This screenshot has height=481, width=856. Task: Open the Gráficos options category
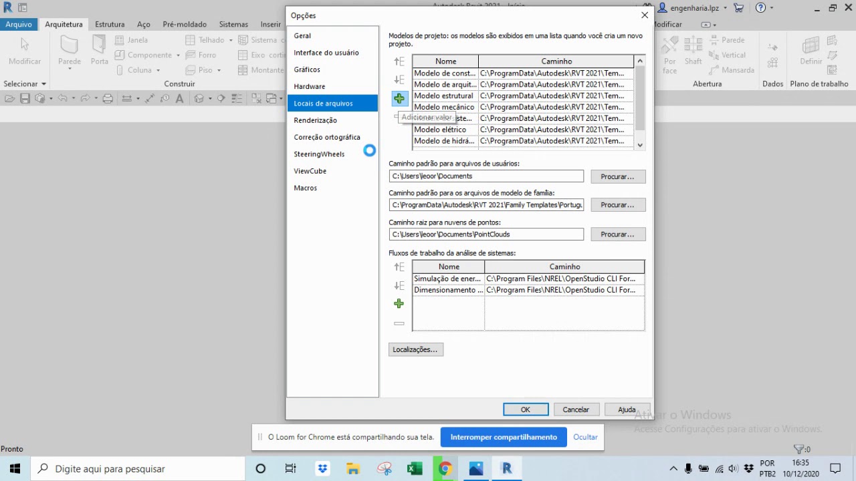(332, 69)
